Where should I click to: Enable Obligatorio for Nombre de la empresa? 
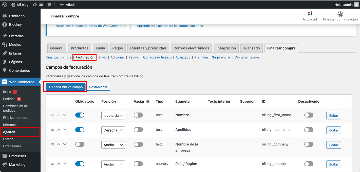(x=80, y=144)
